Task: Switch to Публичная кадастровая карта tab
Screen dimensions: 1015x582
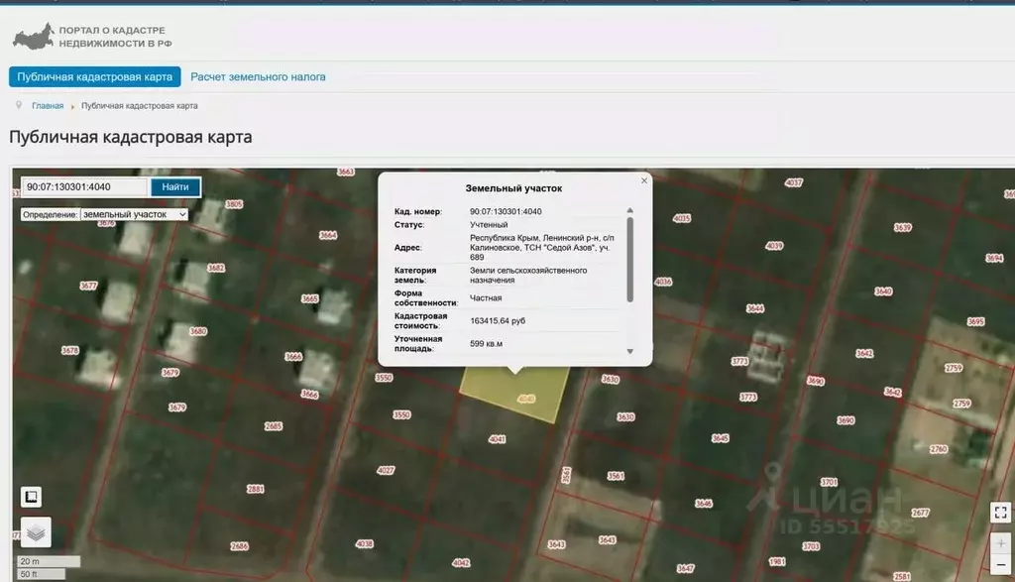Action: pos(95,76)
